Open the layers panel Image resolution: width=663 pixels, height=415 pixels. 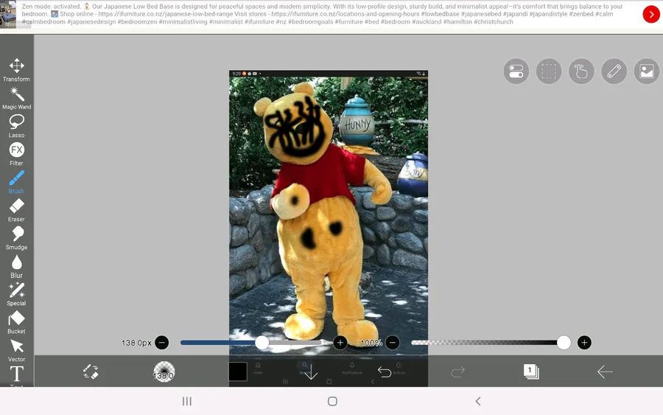coord(531,372)
